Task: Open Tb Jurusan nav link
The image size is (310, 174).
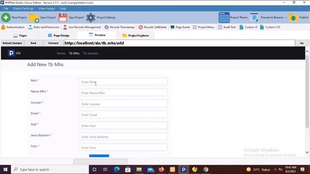Action: pos(91,53)
